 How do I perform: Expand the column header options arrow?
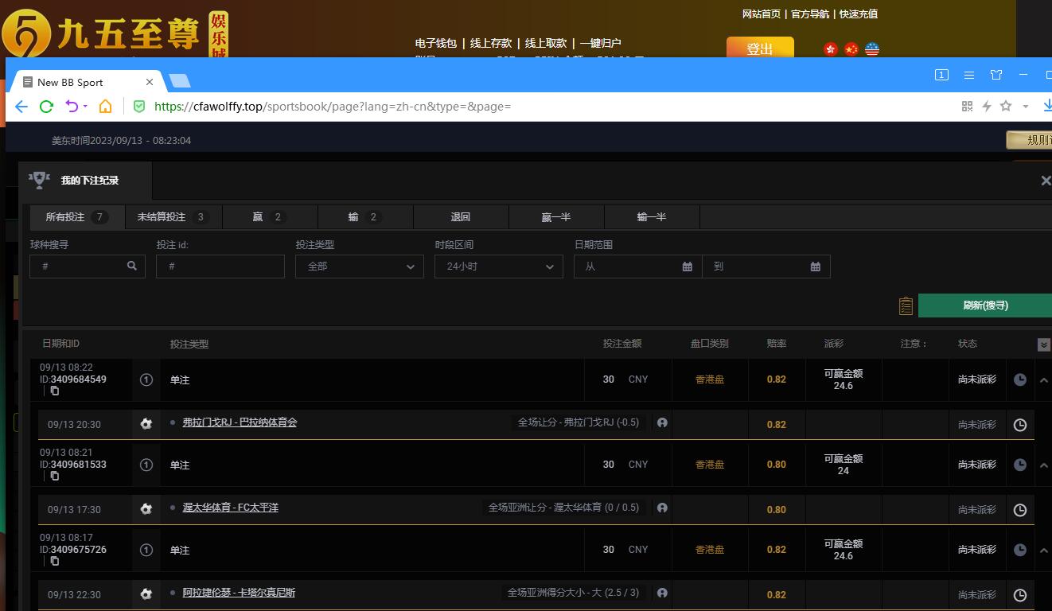pos(1043,345)
